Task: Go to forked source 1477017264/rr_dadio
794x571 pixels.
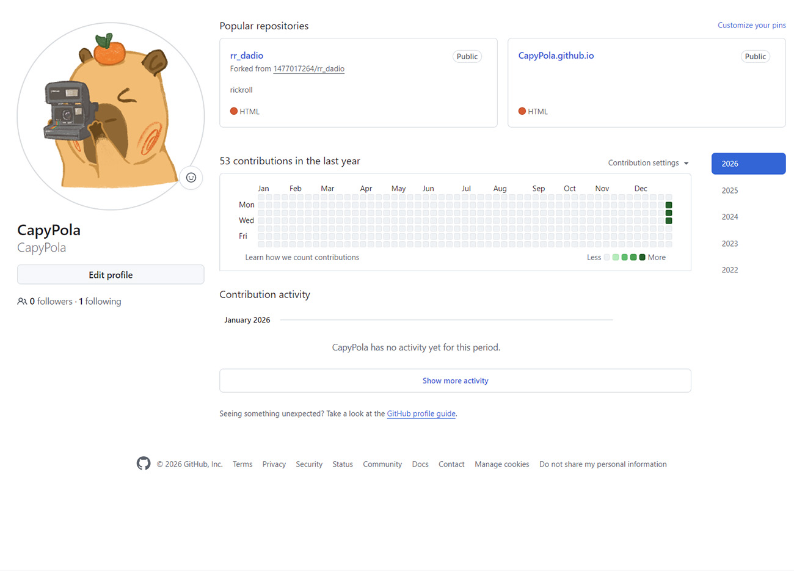Action: pos(308,69)
